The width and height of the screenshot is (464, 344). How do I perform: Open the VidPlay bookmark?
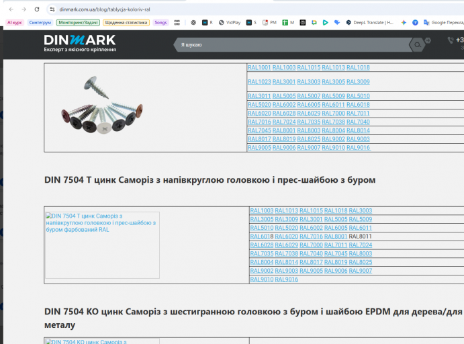pos(230,22)
